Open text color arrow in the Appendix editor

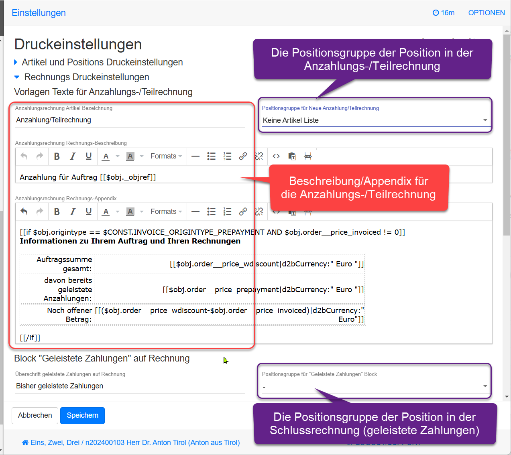(117, 211)
